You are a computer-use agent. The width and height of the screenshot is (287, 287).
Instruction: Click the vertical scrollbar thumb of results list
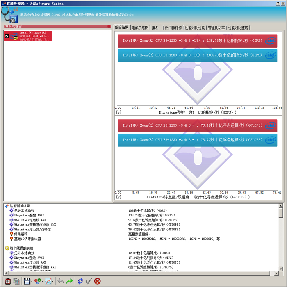(x=280, y=213)
